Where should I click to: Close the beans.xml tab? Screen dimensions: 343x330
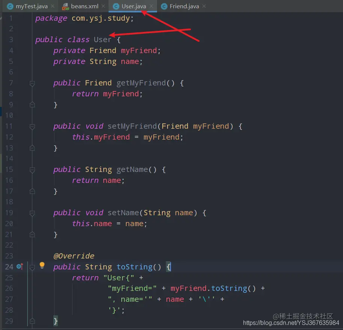tap(103, 6)
